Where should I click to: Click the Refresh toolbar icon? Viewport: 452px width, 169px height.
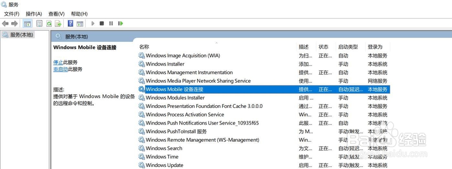pos(49,23)
